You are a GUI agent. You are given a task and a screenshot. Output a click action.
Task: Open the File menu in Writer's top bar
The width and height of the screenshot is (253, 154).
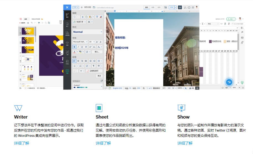[76, 7]
